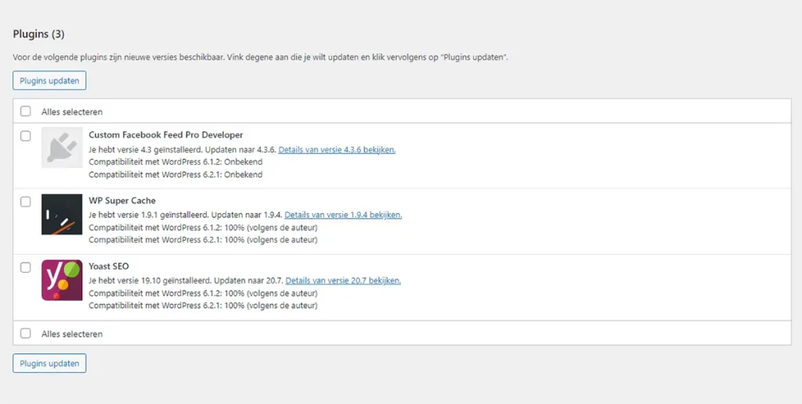Click the gray plug icon for Custom Facebook Feed
Screen dimensions: 802x404
coord(62,148)
